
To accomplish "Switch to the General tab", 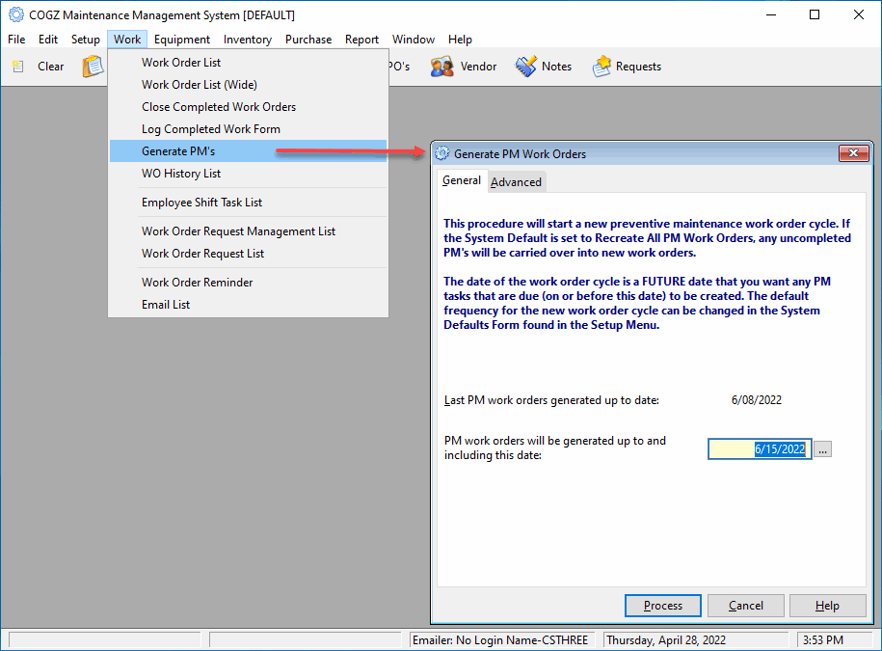I will (x=462, y=180).
